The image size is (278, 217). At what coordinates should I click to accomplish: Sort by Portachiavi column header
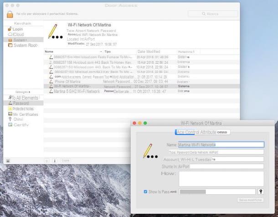point(186,52)
